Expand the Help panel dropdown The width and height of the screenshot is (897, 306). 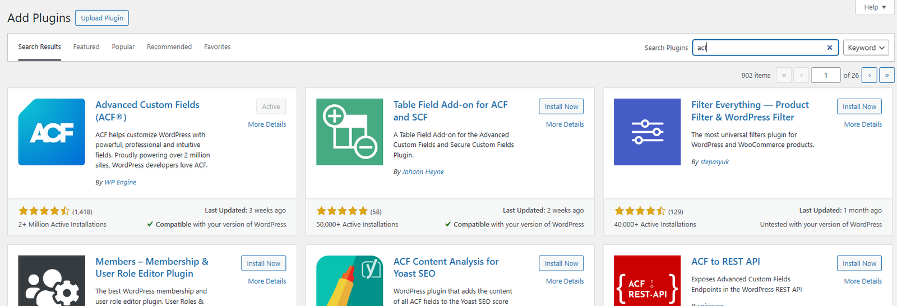click(875, 7)
